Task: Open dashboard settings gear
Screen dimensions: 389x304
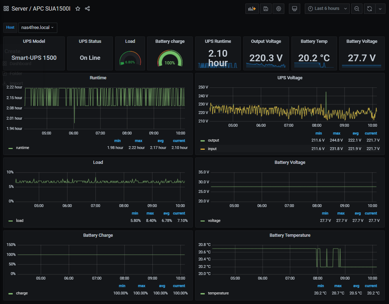Action: coord(279,9)
